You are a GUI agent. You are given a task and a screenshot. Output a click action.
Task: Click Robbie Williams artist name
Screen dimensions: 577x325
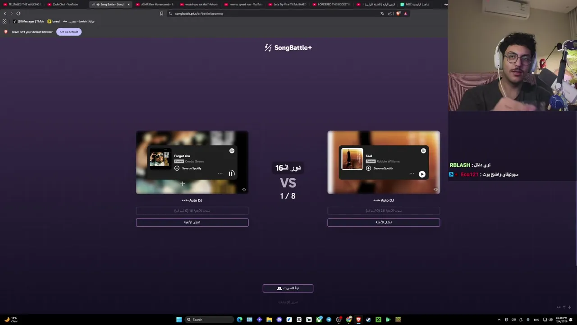click(388, 161)
